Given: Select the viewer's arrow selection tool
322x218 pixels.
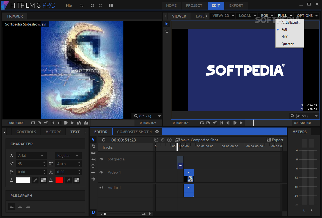Looking at the screenshot, I should coord(167,24).
